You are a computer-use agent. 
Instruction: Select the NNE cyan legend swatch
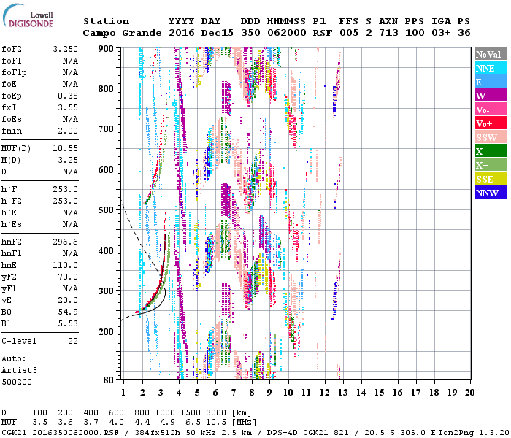coord(491,67)
